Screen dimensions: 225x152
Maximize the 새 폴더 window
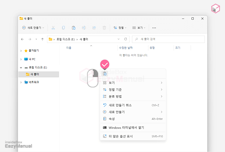192,19
